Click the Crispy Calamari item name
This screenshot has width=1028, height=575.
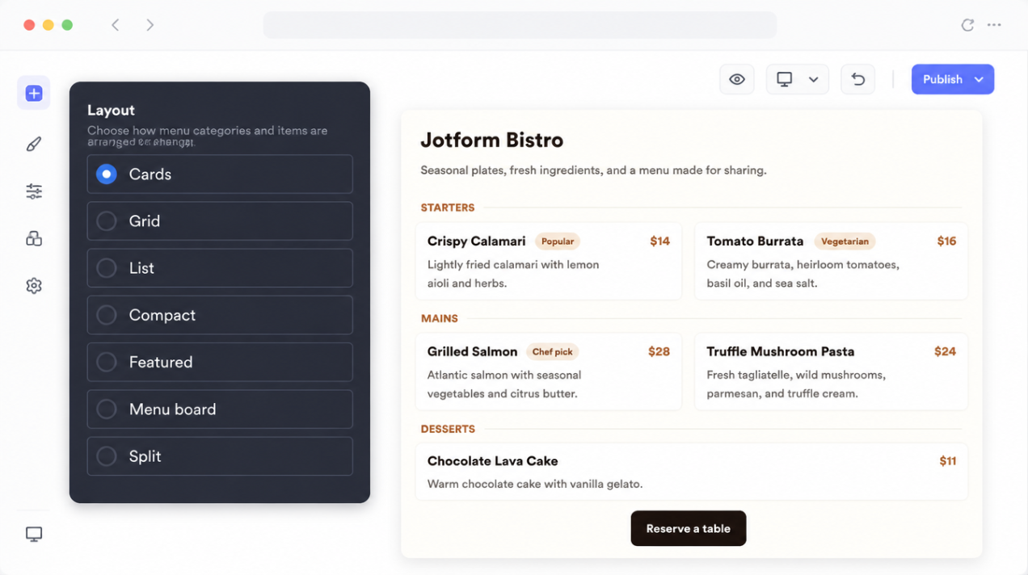[476, 241]
